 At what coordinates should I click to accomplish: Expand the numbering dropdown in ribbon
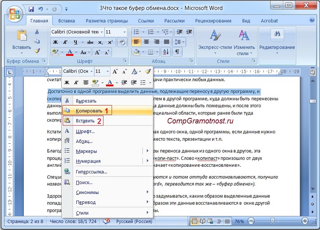(x=157, y=32)
